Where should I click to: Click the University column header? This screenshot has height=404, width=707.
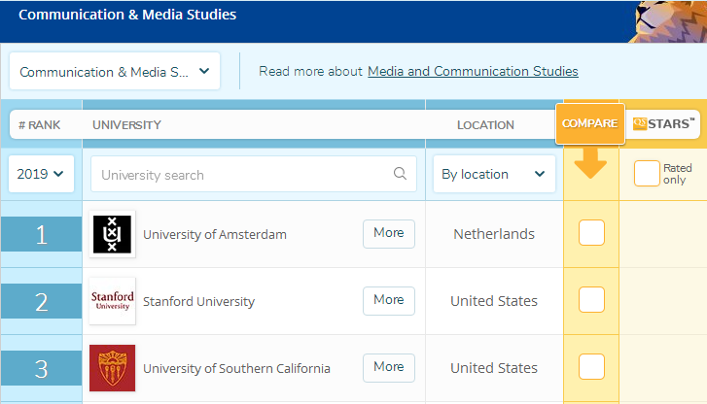[x=126, y=125]
